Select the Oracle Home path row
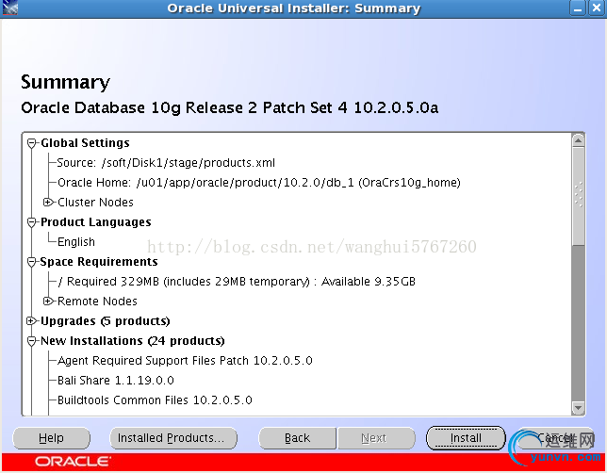 pos(259,182)
